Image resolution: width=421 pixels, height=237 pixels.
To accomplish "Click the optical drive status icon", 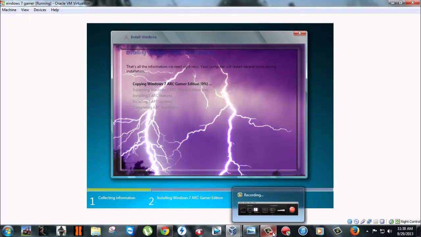I will 356,222.
